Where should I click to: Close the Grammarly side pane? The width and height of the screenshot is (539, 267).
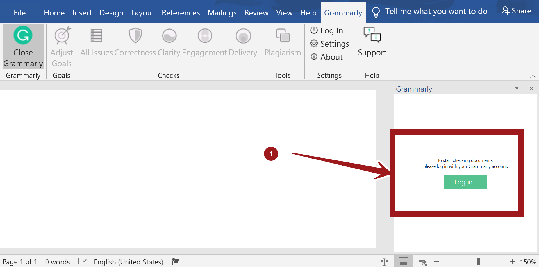[531, 88]
